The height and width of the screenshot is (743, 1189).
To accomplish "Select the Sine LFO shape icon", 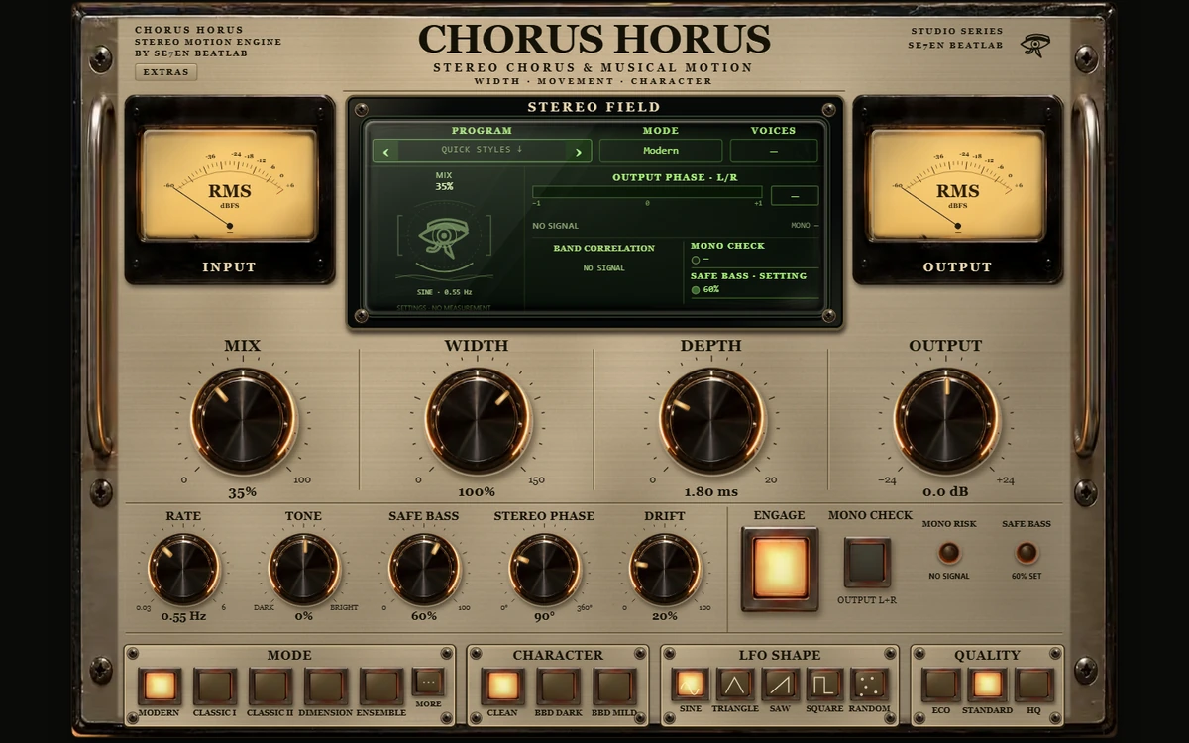I will coord(690,685).
